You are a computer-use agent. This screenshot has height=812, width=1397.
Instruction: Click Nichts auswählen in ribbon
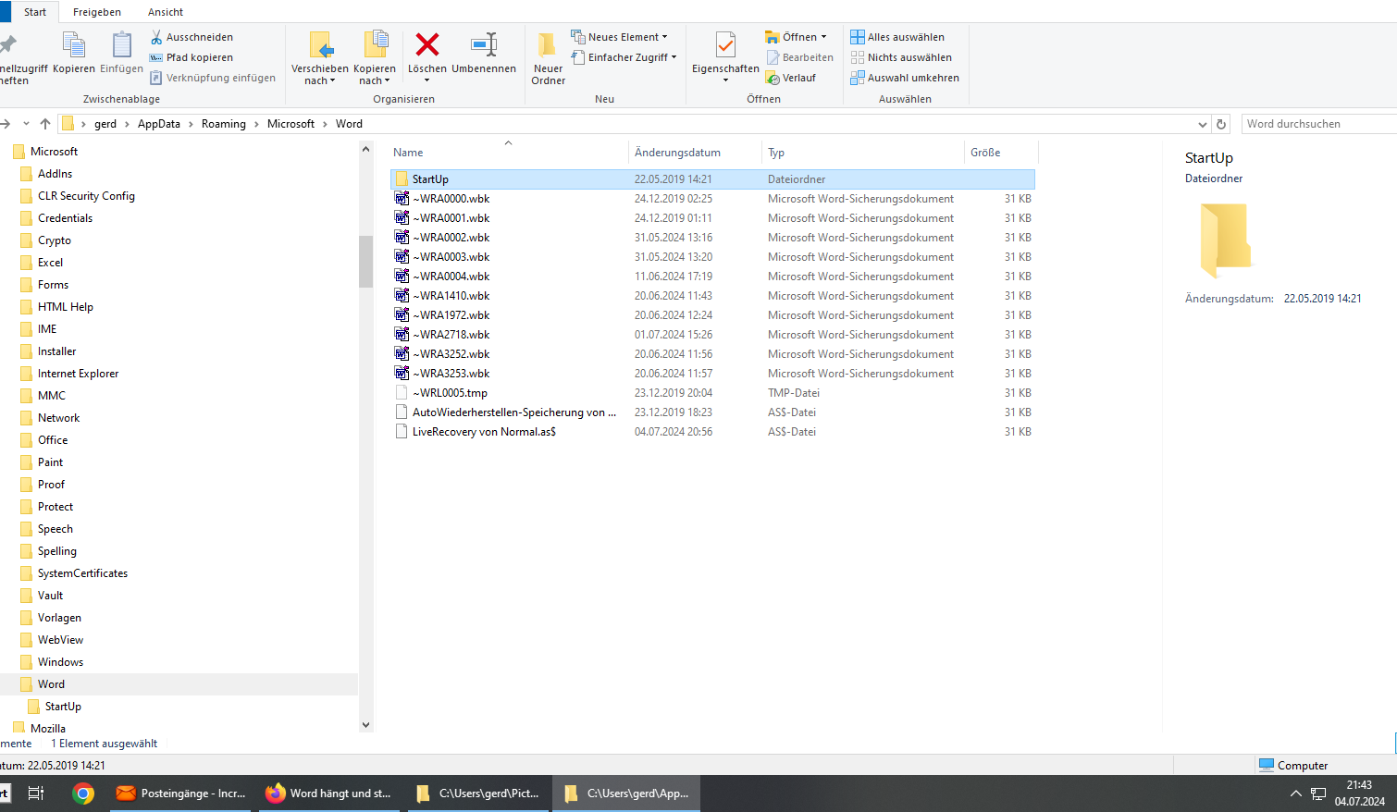point(901,57)
